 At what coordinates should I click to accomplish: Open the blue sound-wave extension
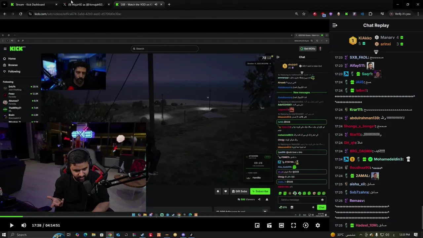(362, 14)
